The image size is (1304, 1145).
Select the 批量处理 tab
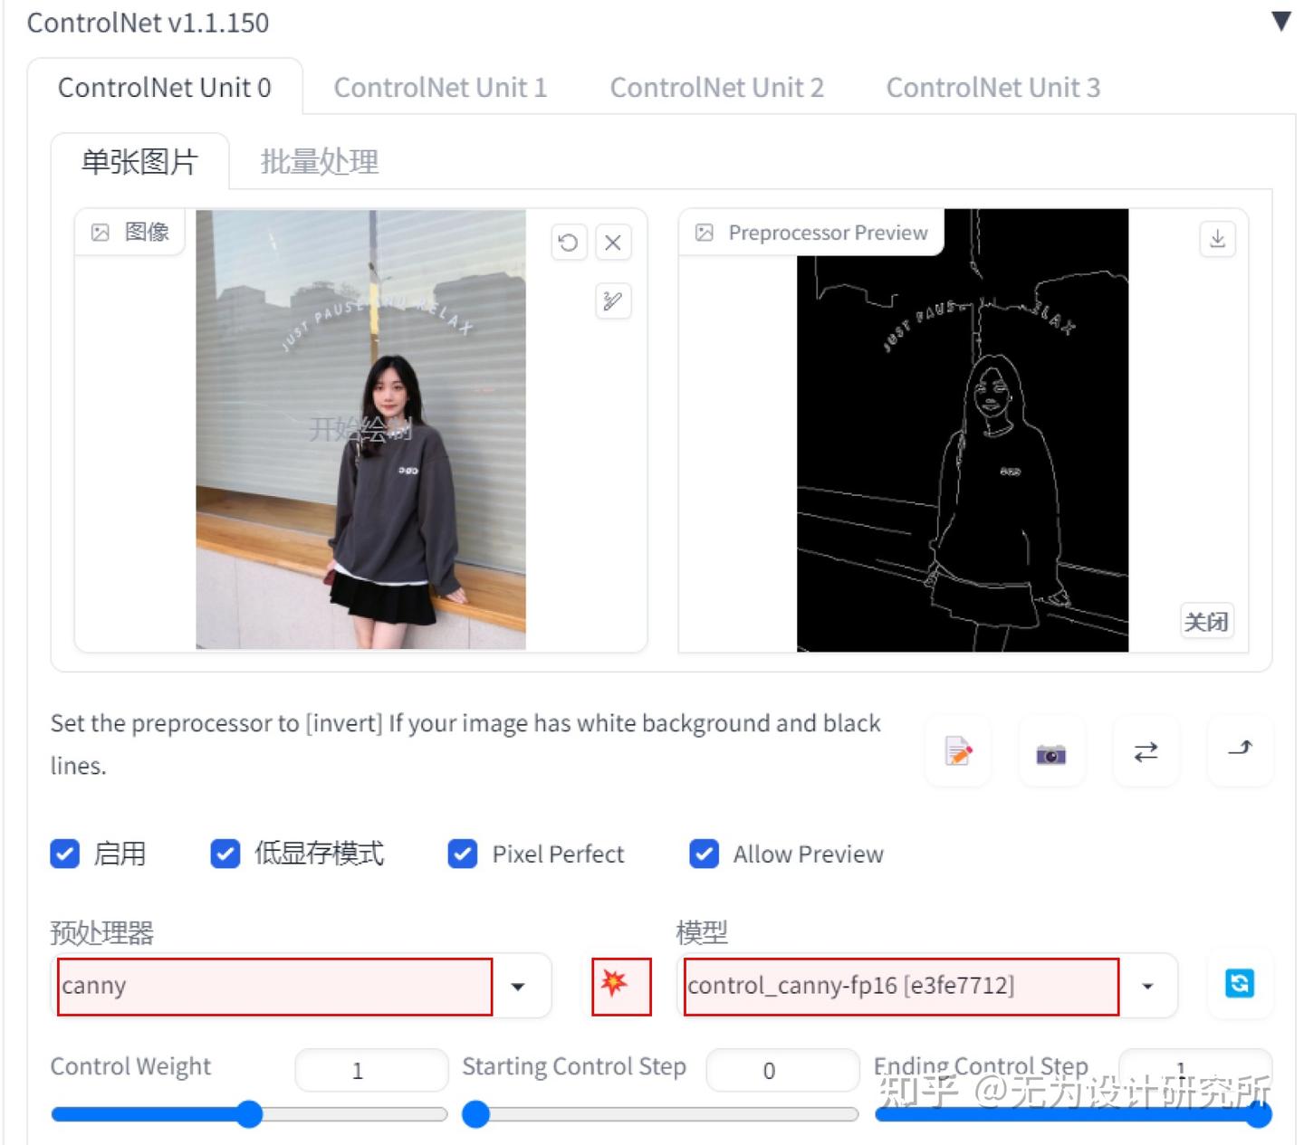click(319, 162)
